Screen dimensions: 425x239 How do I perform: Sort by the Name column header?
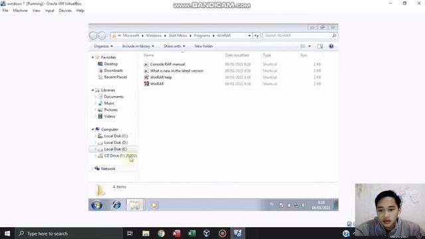(x=149, y=55)
